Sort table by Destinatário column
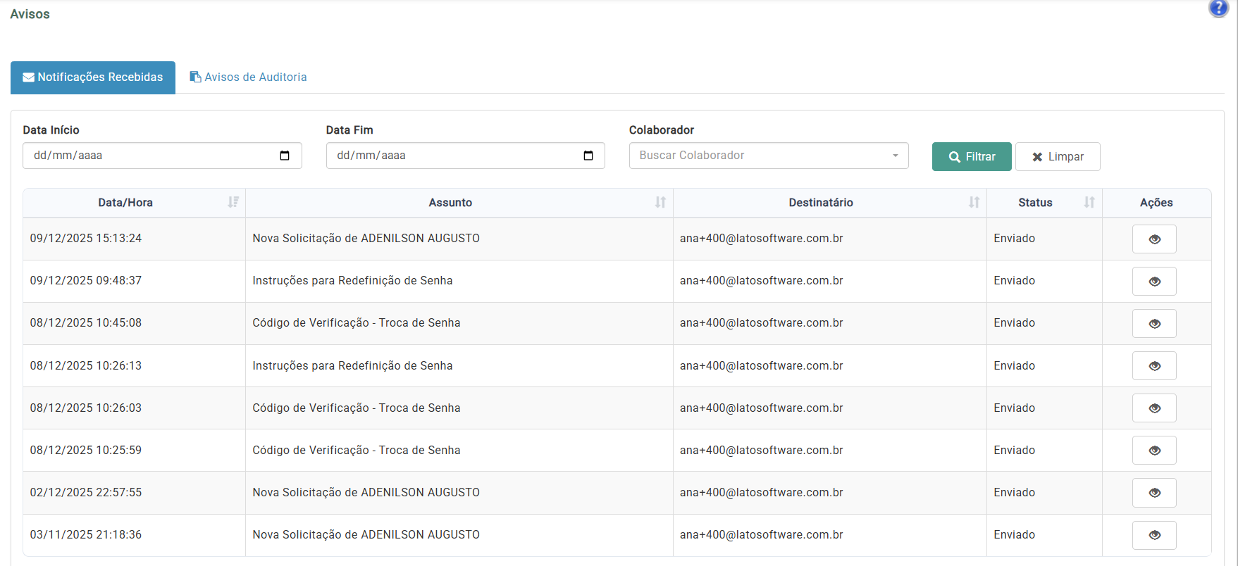Image resolution: width=1238 pixels, height=566 pixels. point(974,203)
